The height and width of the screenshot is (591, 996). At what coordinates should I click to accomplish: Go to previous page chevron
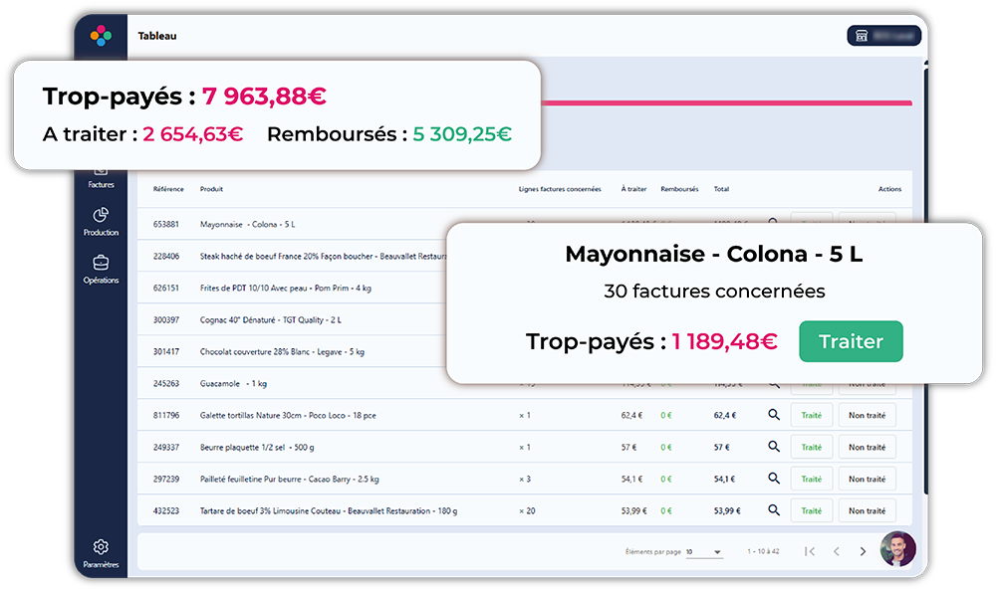(x=837, y=551)
